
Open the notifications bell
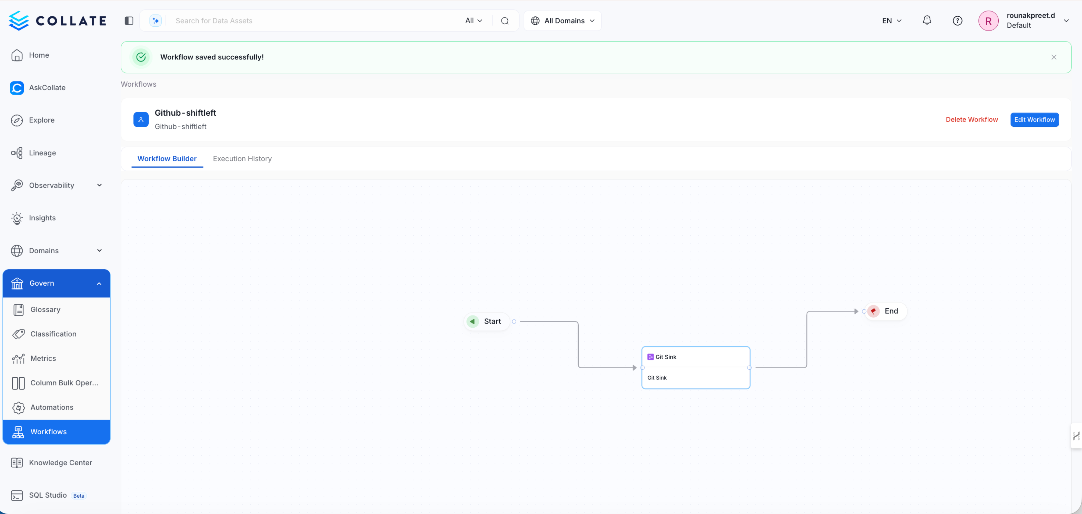[x=927, y=20]
